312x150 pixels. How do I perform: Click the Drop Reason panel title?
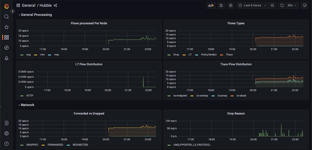[236, 113]
